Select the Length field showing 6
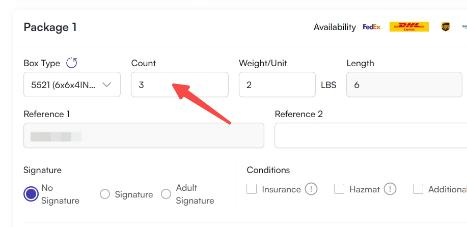Viewport: 467px width, 227px height. coord(404,84)
